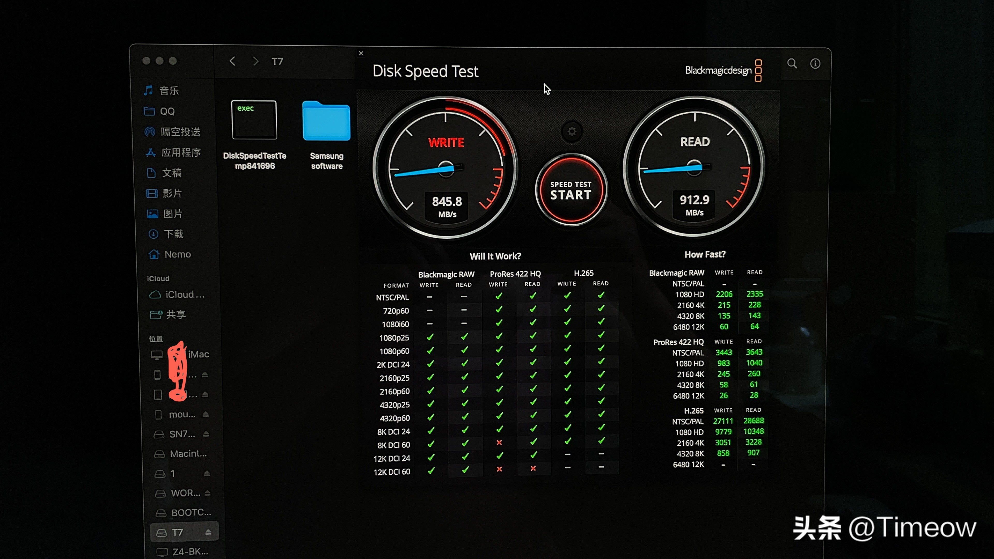Open 隔空投送 AirDrop in sidebar

coord(180,132)
